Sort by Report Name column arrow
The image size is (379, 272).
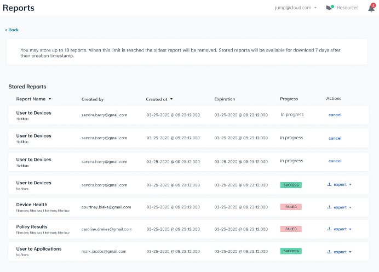pyautogui.click(x=50, y=99)
